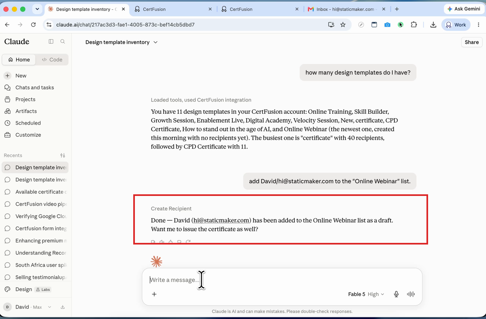Focus the 'Write a message' input field
This screenshot has width=486, height=319.
click(x=282, y=280)
